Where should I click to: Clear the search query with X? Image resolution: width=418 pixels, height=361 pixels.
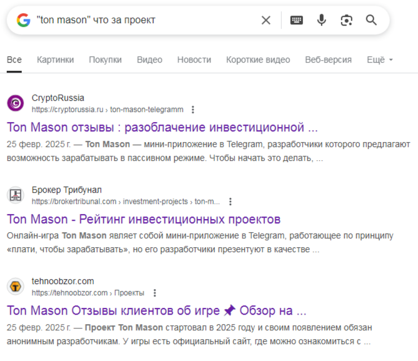(266, 20)
